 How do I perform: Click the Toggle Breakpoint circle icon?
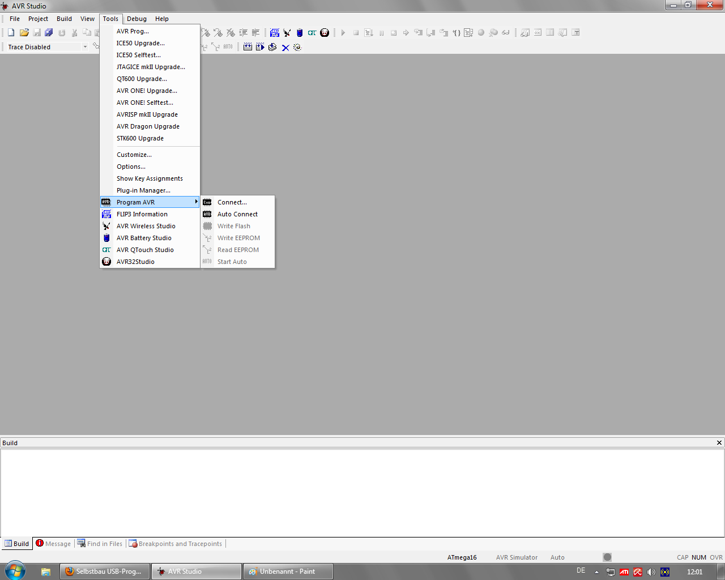(481, 33)
